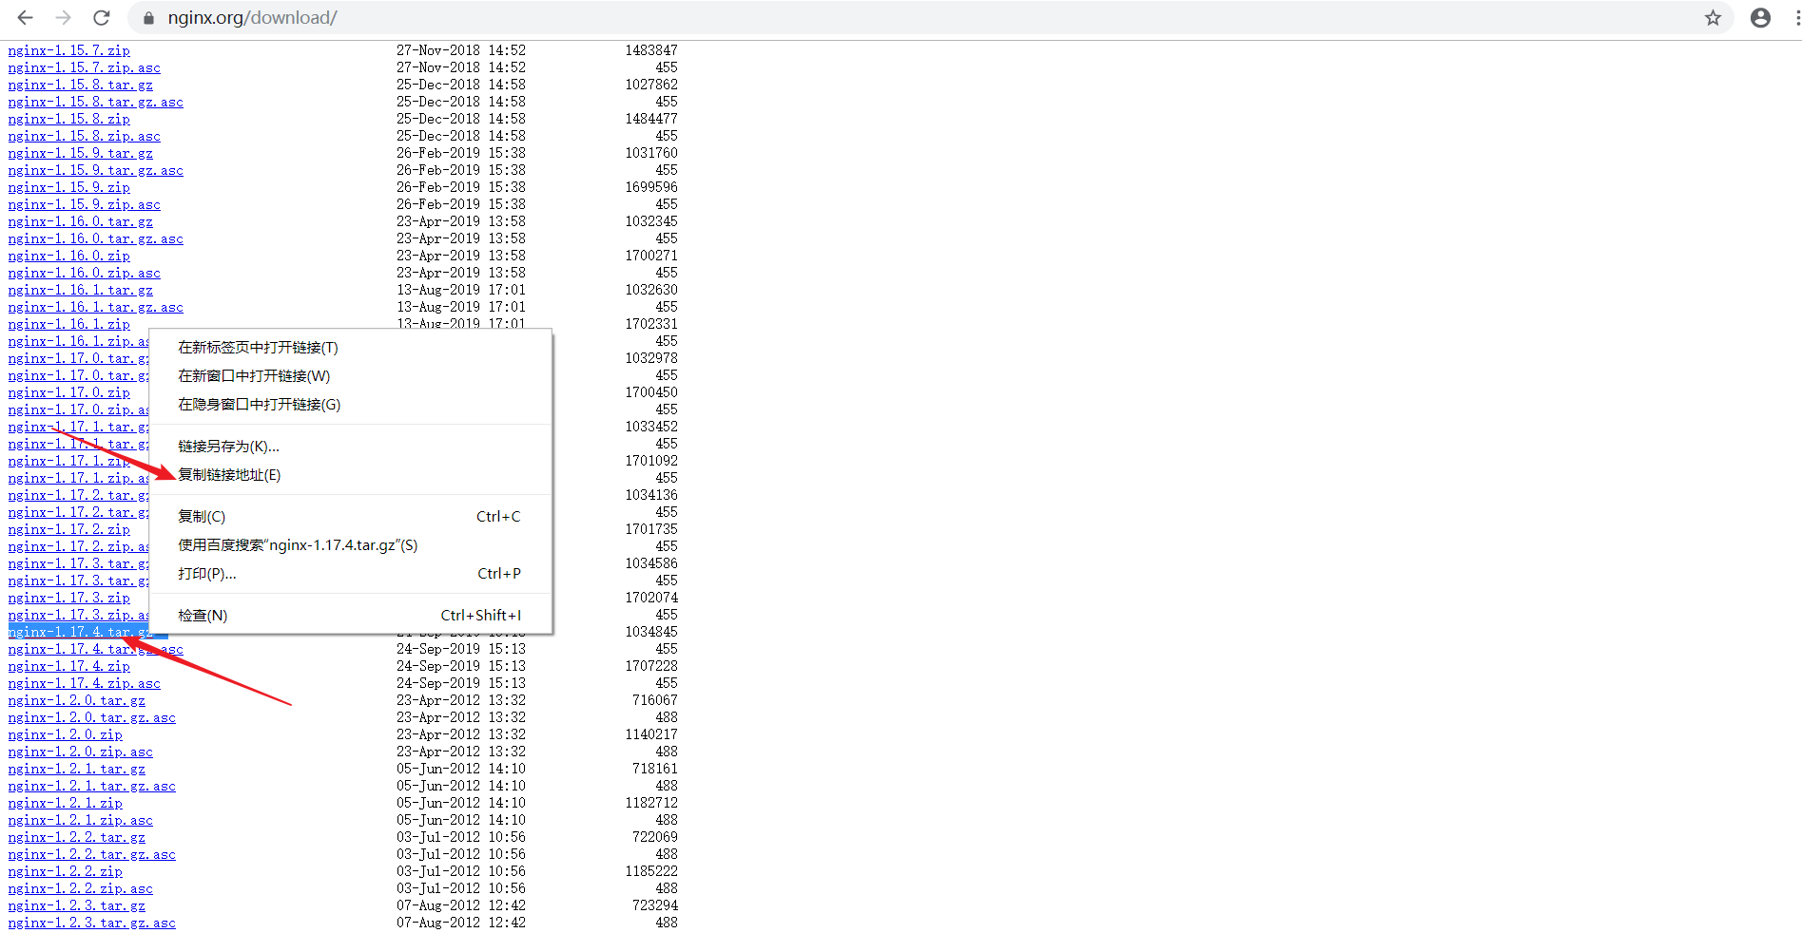Download nginx-1.17.3.zip
1802x933 pixels.
69,598
